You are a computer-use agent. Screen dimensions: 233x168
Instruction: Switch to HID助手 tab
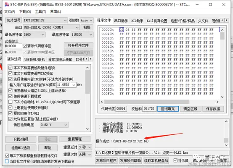pyautogui.click(x=137, y=21)
